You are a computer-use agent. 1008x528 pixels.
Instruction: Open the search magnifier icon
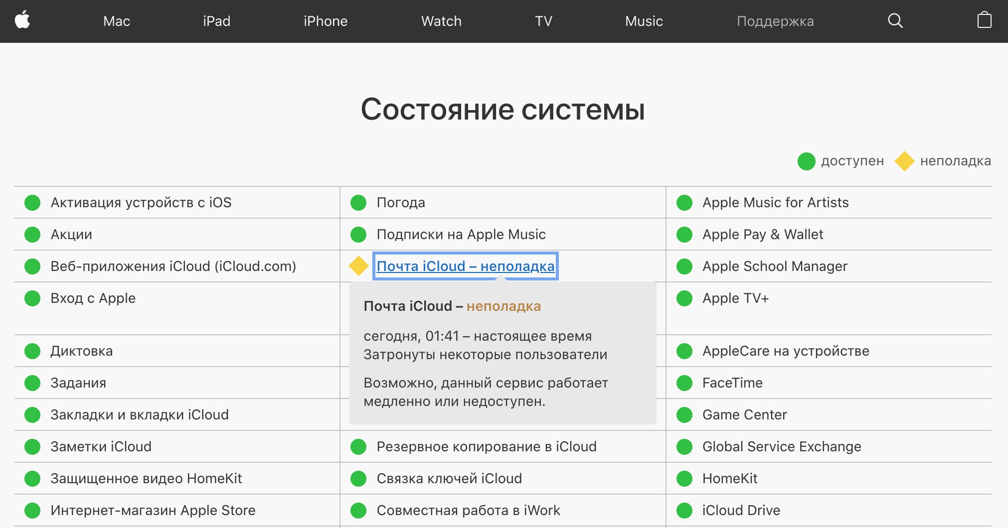point(895,21)
